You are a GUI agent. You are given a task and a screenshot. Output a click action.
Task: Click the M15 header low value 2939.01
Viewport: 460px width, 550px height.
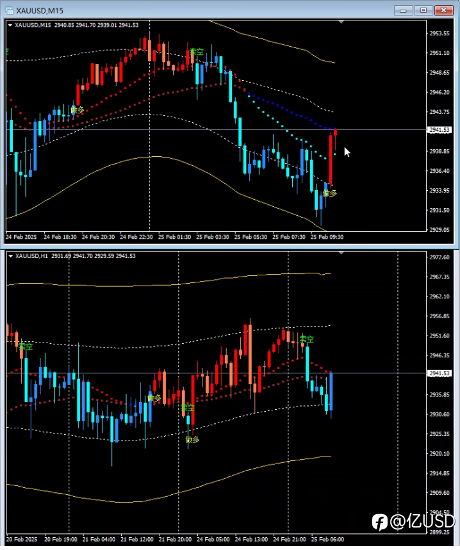[x=107, y=25]
